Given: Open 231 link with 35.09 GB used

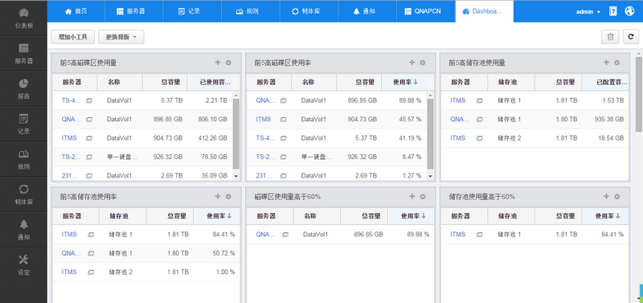Looking at the screenshot, I should coord(70,175).
